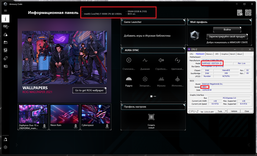The image size is (257, 156).
Task: Open the Aura Sync triangle sidebar icon
Action: 5,34
